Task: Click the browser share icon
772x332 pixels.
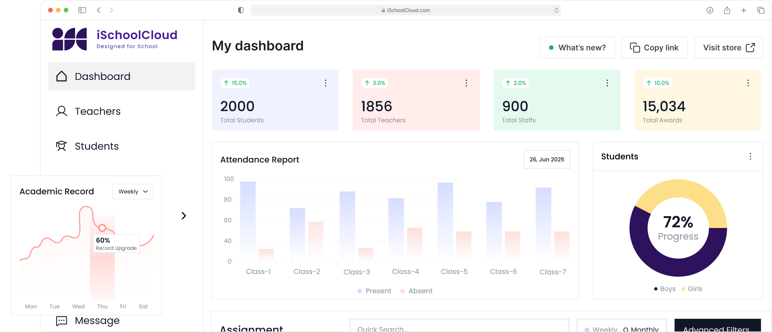Action: click(x=727, y=10)
